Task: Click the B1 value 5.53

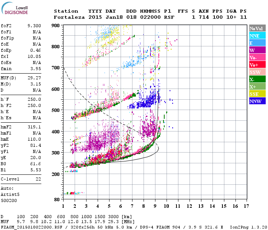Action: tap(36, 170)
